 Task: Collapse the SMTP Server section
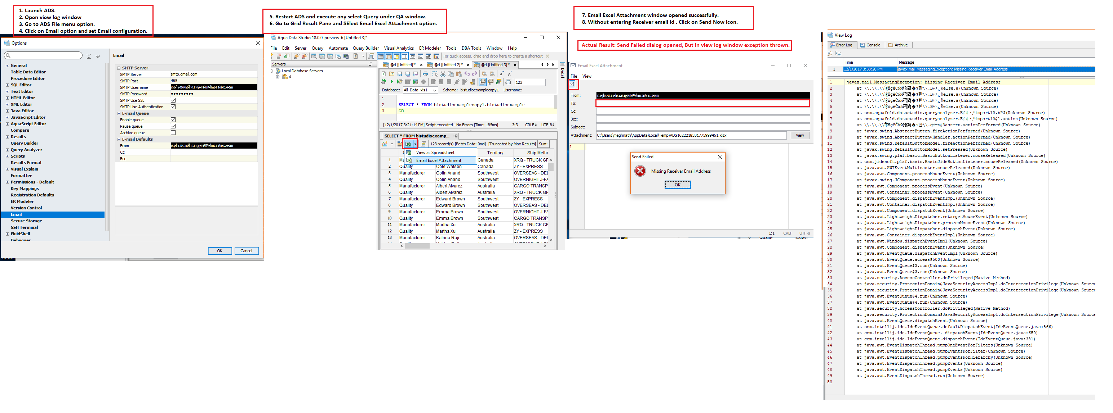point(119,68)
